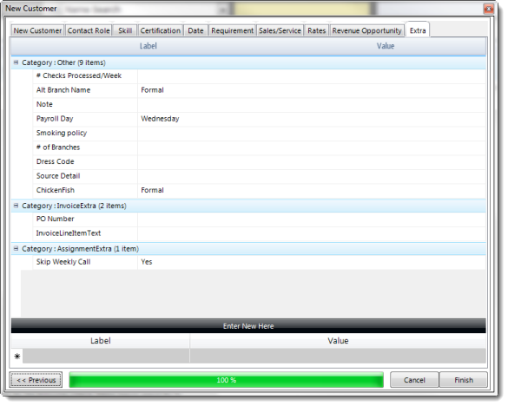Click the 100 % progress bar

point(226,380)
